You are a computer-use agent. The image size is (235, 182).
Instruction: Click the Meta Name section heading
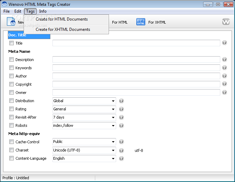pyautogui.click(x=19, y=51)
